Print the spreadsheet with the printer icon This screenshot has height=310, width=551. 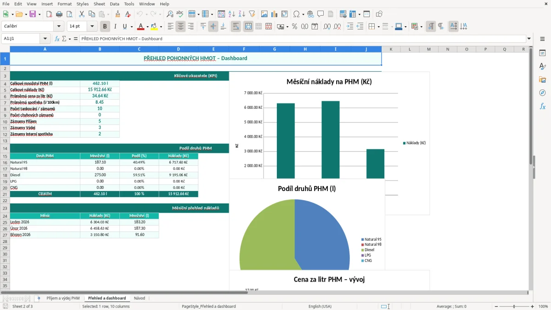coord(59,14)
